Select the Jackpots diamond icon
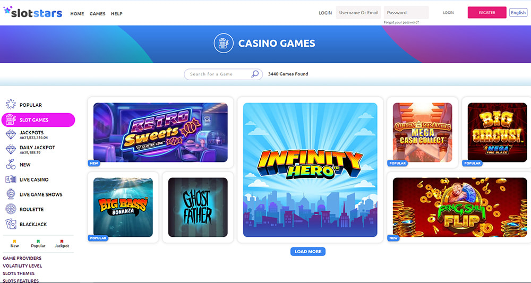 (11, 134)
